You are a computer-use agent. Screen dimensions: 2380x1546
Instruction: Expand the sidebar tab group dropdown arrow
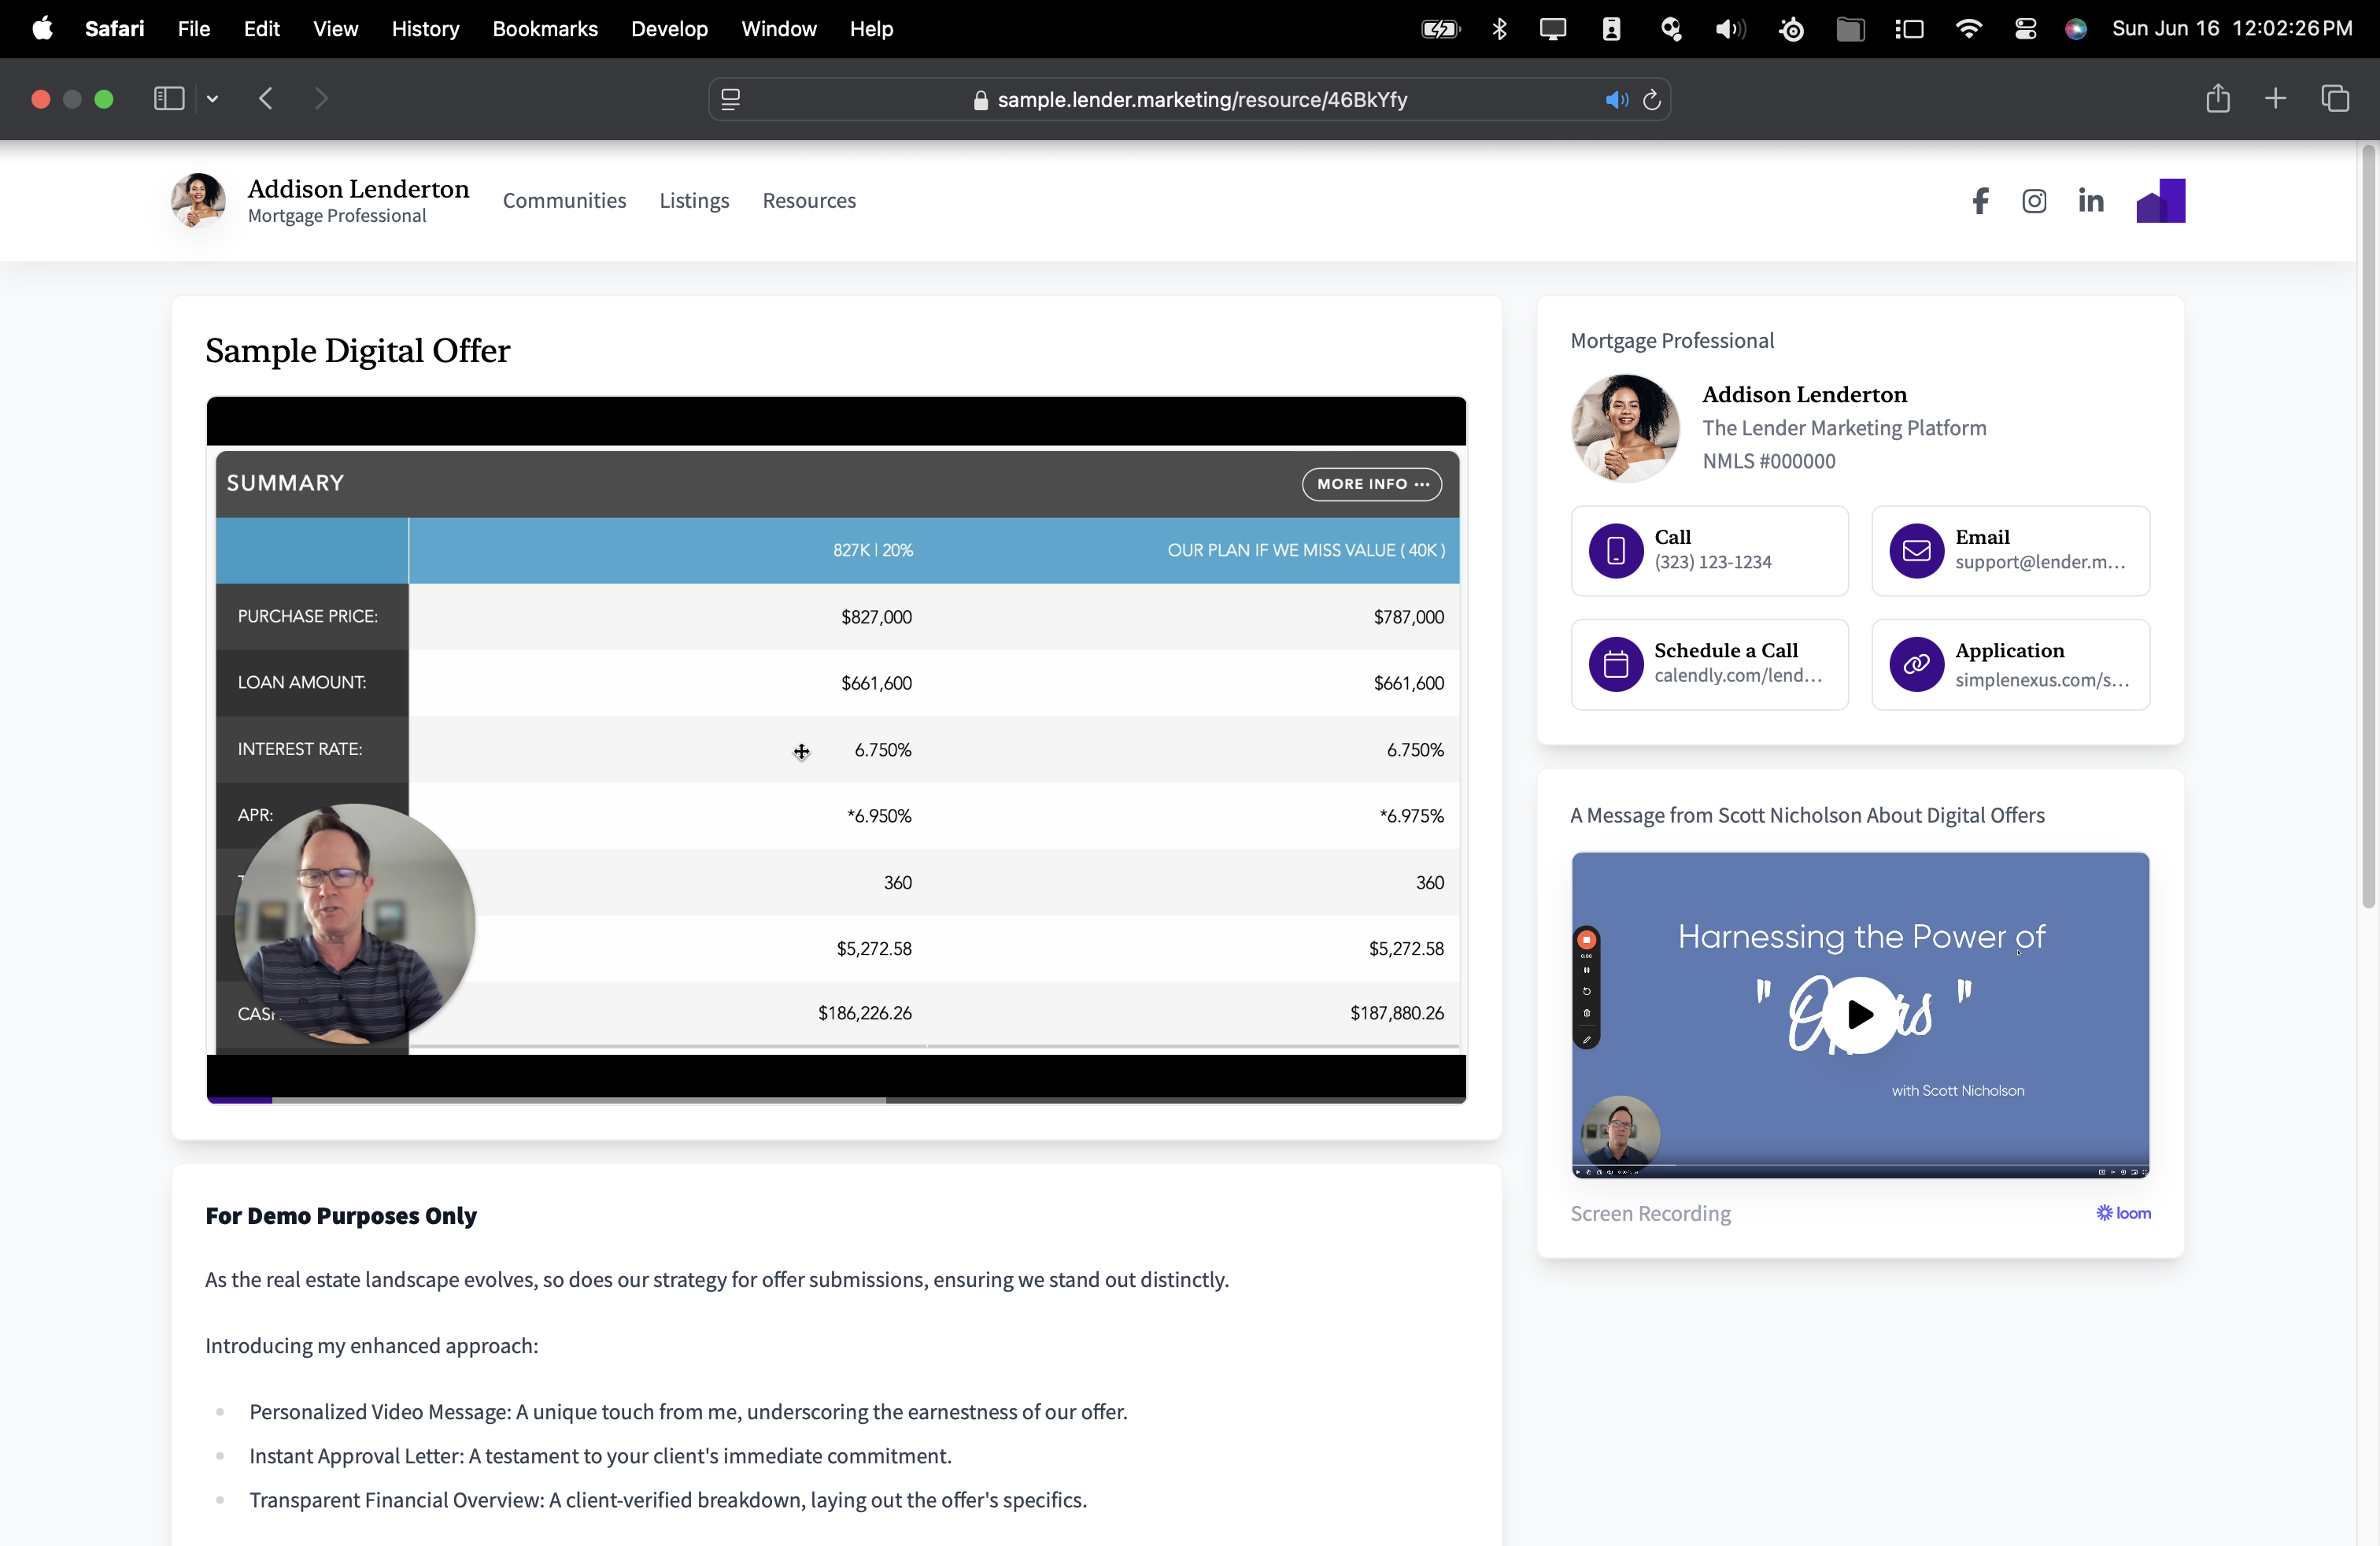tap(212, 99)
